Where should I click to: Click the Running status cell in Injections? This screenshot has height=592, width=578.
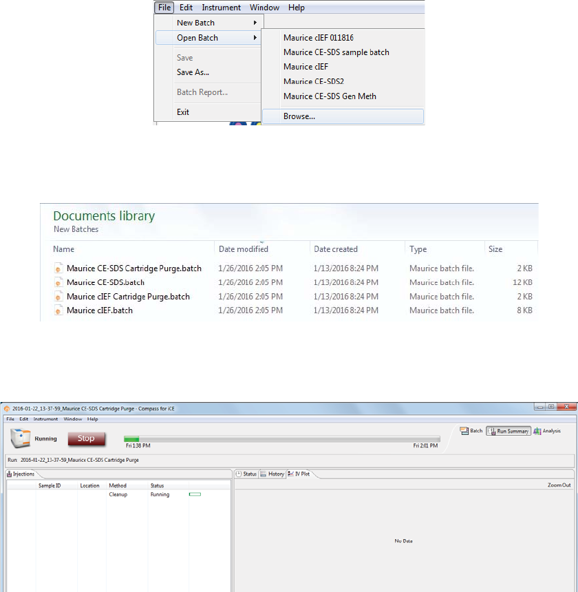click(x=160, y=494)
